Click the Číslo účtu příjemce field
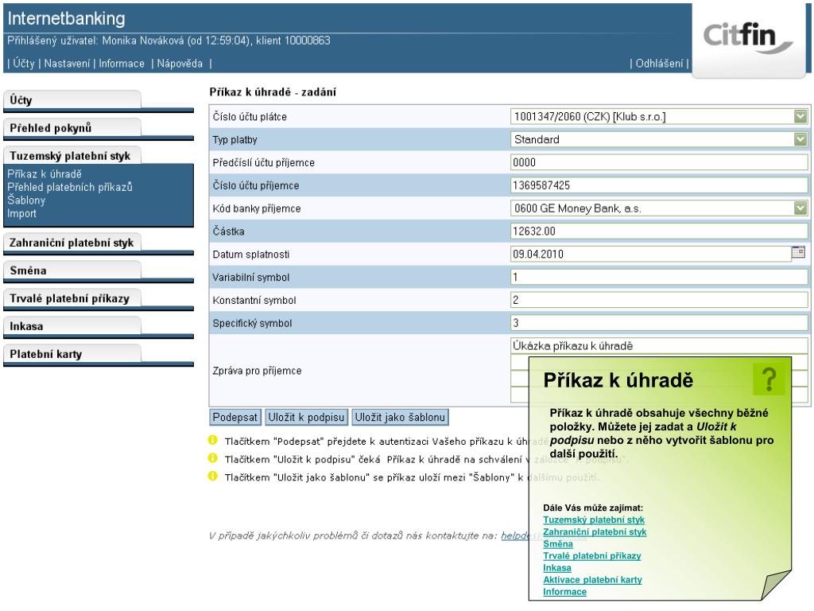 coord(659,185)
